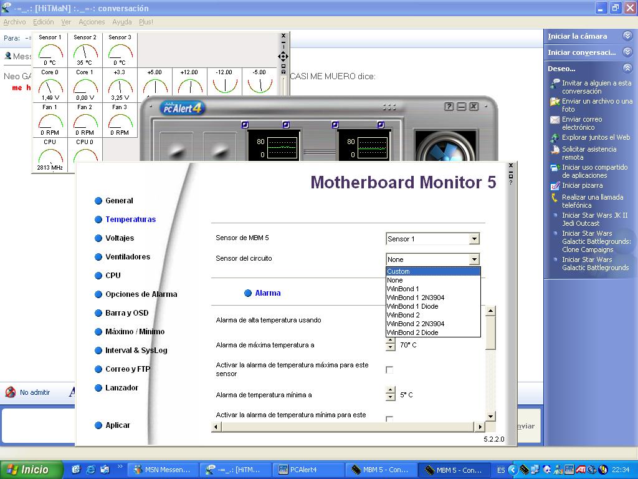The width and height of the screenshot is (638, 479).
Task: Open Opciones de Alarma section
Action: point(136,294)
